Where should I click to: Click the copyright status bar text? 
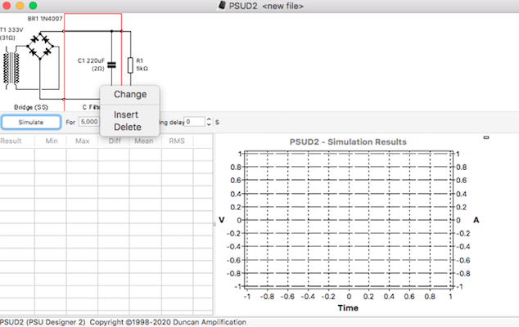point(123,322)
